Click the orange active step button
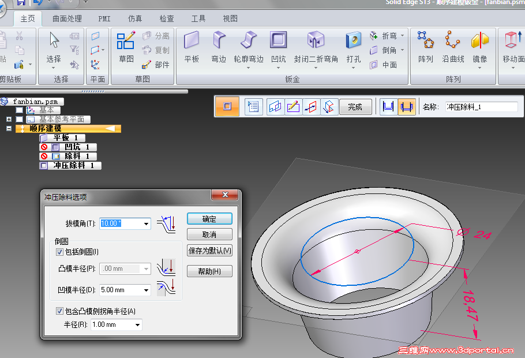The width and height of the screenshot is (525, 358). tap(227, 107)
